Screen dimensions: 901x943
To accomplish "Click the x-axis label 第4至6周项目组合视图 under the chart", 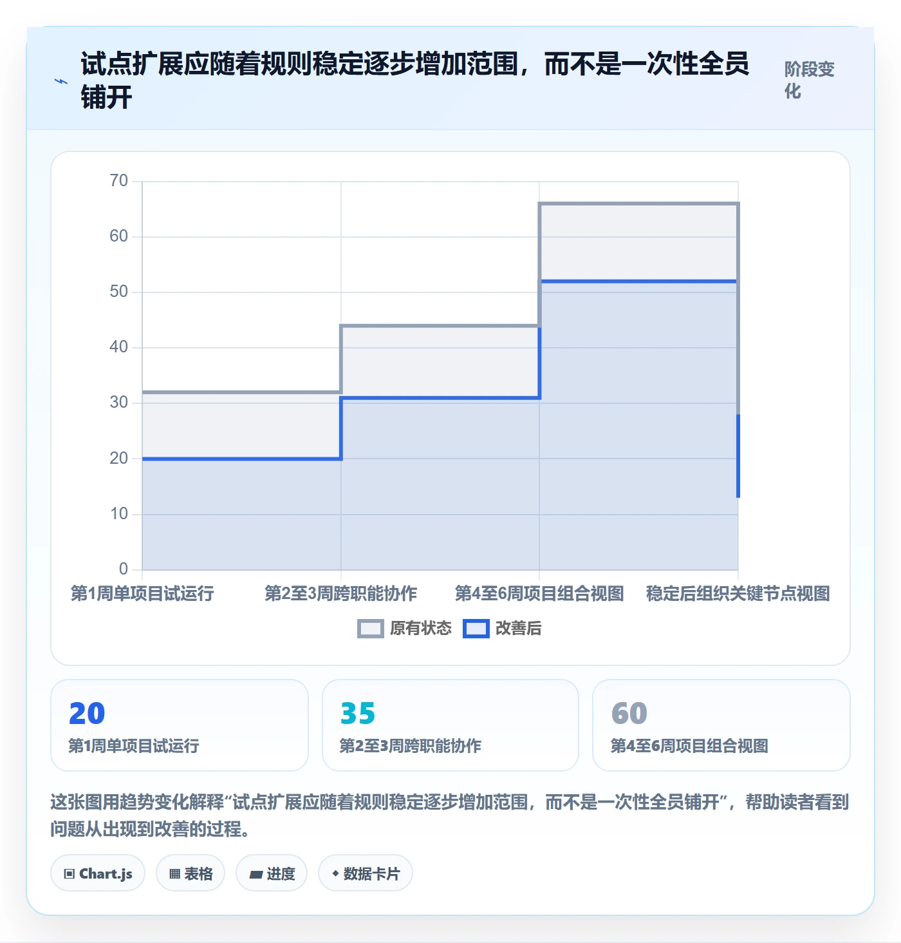I will point(539,593).
